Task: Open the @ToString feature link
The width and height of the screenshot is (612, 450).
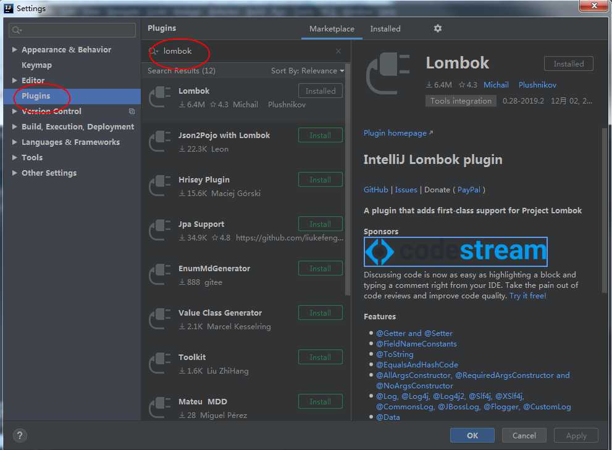Action: click(x=395, y=354)
